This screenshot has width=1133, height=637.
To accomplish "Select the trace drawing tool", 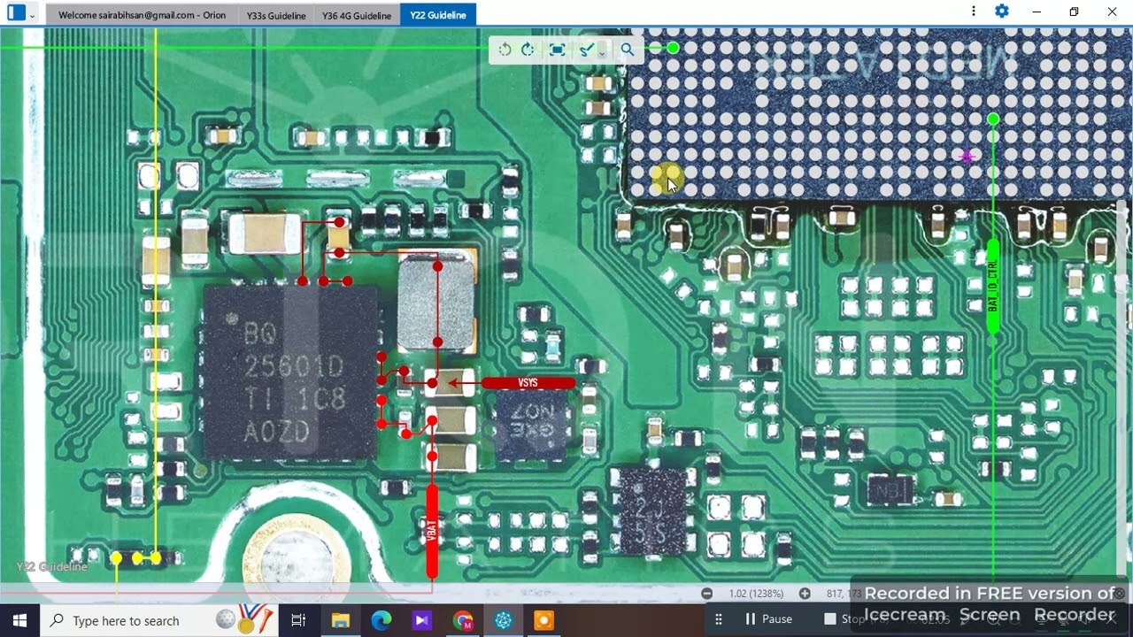I will click(586, 50).
